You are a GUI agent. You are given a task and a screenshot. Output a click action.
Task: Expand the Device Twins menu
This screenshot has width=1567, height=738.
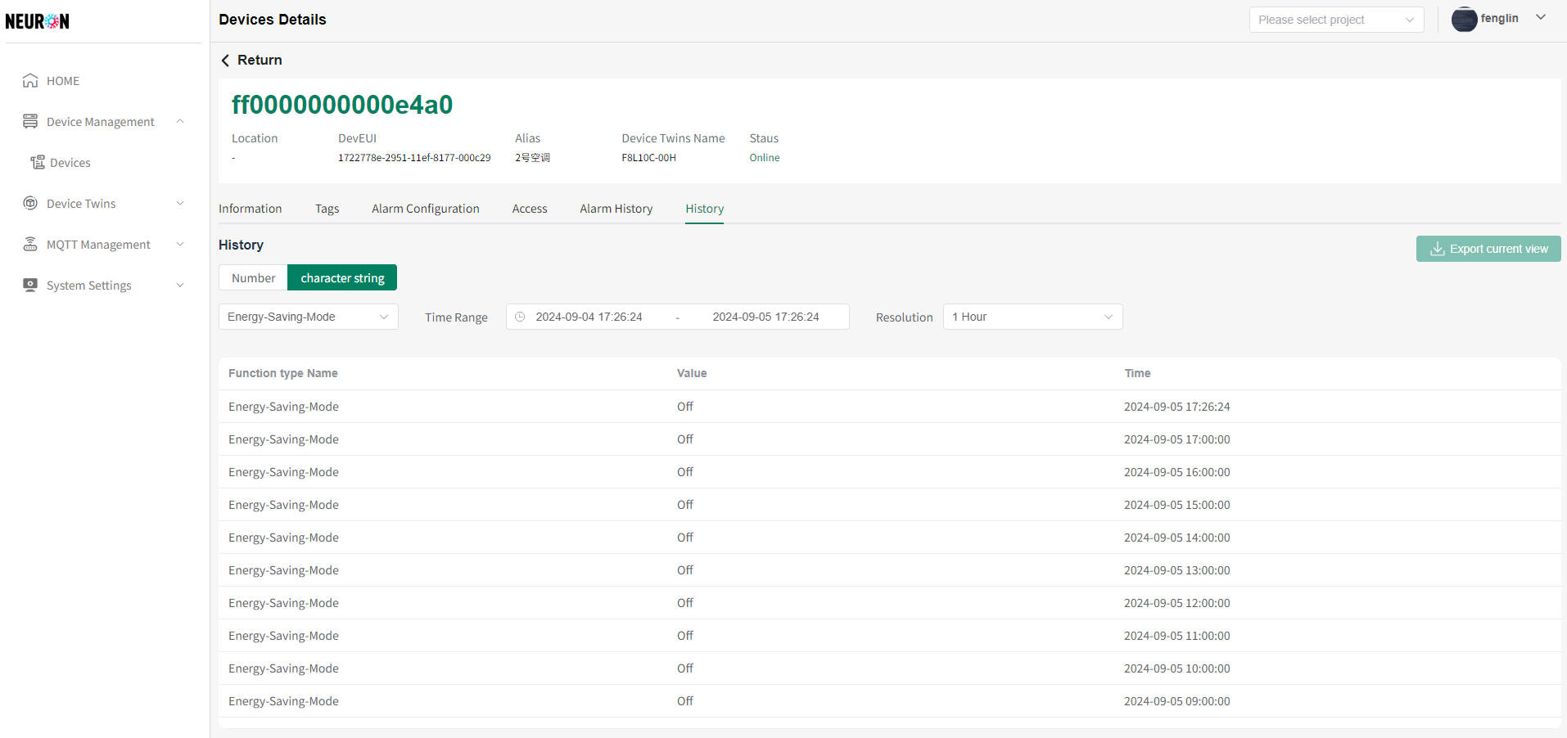point(180,203)
